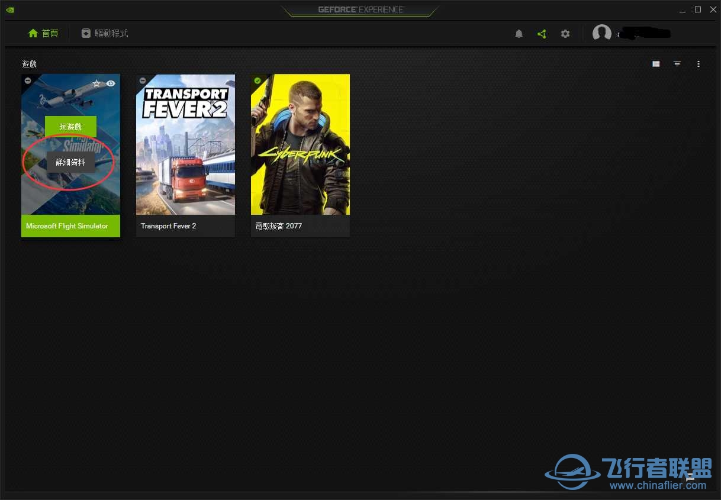Toggle Flight Simulator visibility eye icon
The image size is (721, 500).
(111, 83)
